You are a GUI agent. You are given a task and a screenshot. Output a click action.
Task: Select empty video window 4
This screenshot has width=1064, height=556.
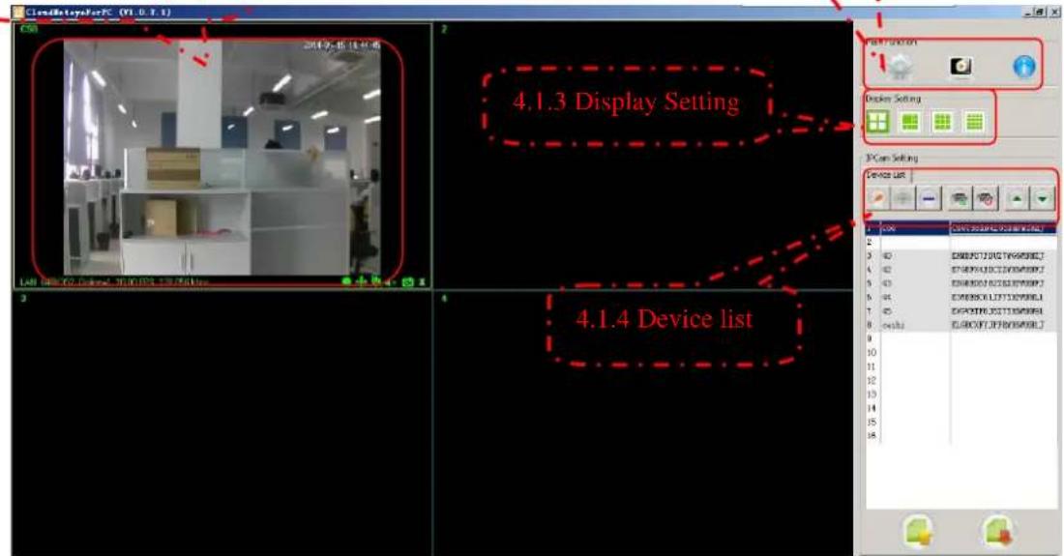(x=642, y=424)
